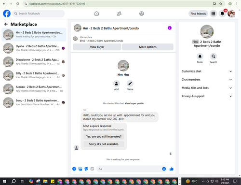Screen dimensions: 241x185
Task: Click the More options button
Action: pos(147,47)
